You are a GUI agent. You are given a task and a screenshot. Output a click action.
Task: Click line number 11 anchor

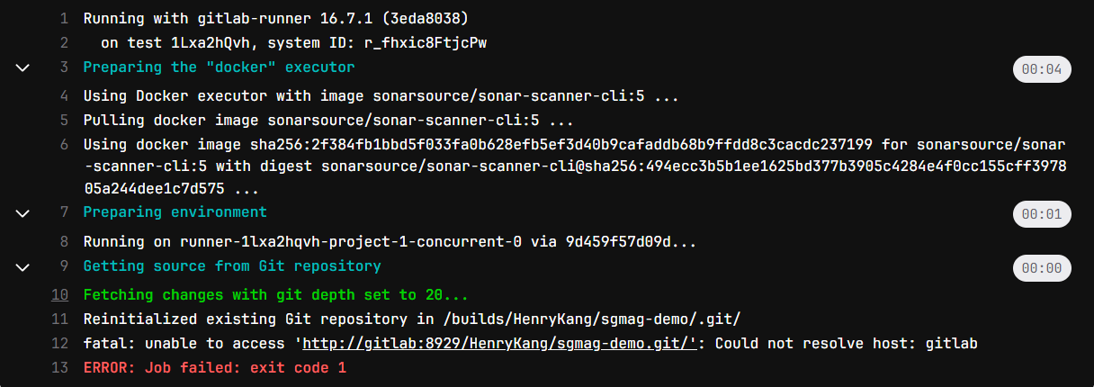tap(60, 319)
